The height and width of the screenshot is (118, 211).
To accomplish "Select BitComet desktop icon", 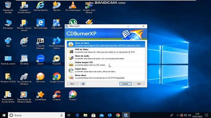I will coord(41,78).
